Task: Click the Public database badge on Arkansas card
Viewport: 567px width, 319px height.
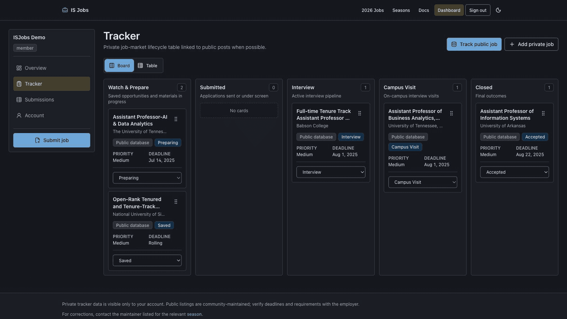Action: [x=500, y=137]
